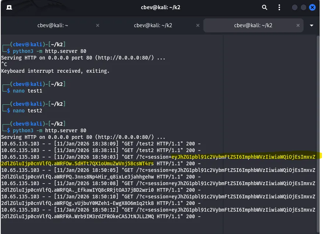
Task: Expand the tab list dropdown arrow
Action: (x=312, y=25)
